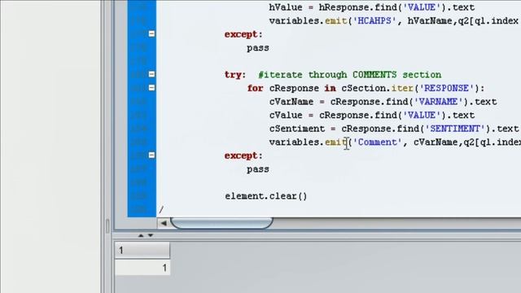Click the 'Comment' string in emit call
The width and height of the screenshot is (521, 293).
[377, 142]
